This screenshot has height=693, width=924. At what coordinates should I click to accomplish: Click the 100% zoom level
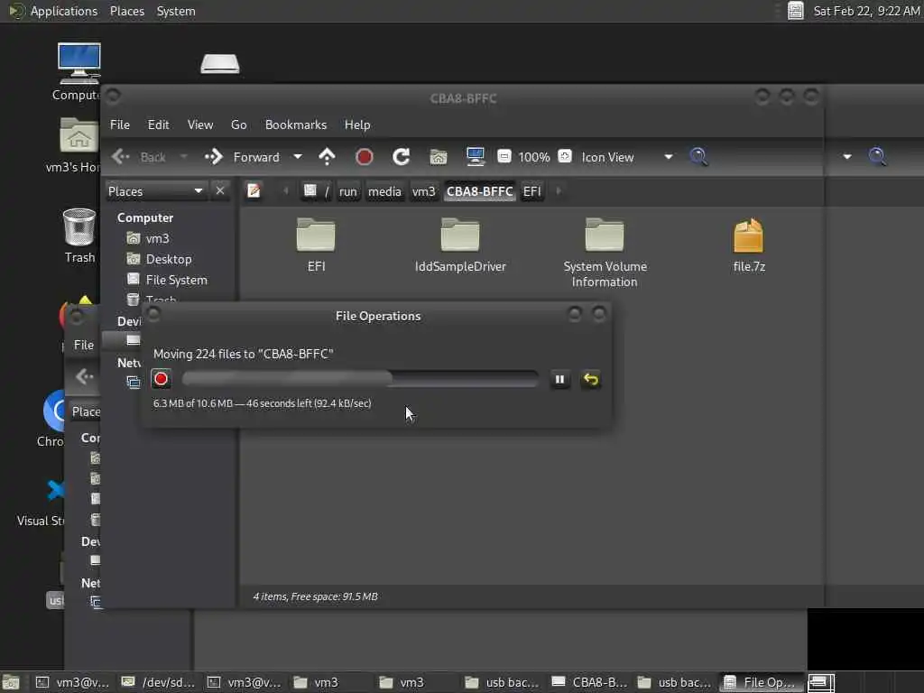534,157
